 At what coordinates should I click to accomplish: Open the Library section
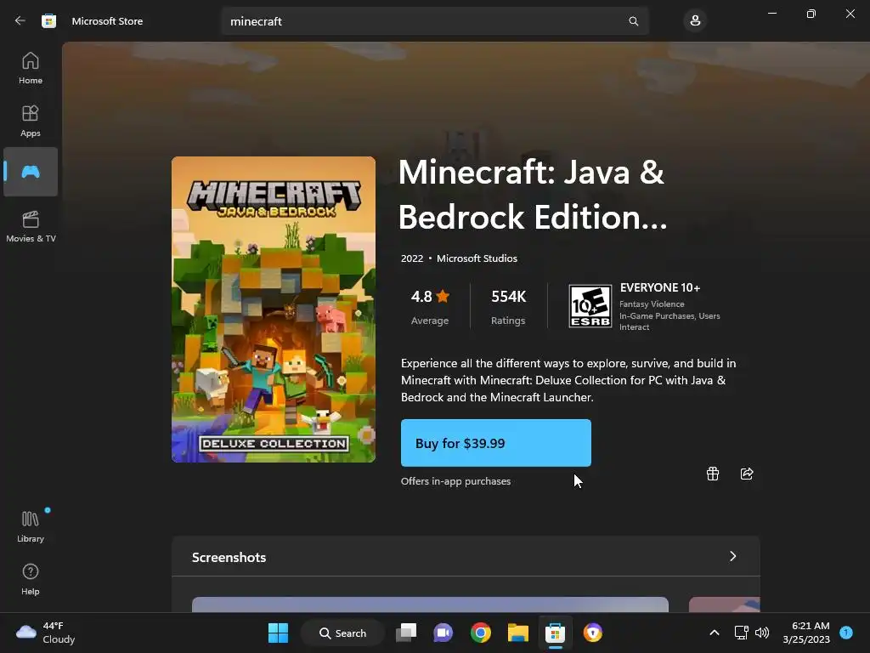31,526
